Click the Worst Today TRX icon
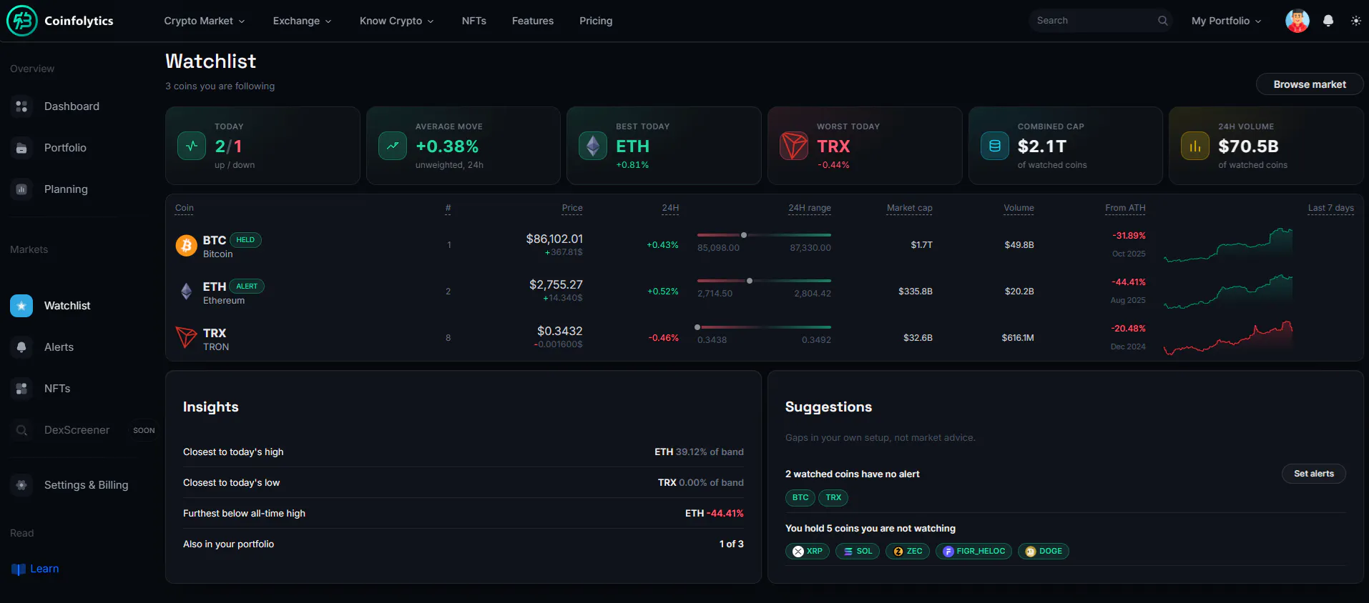 coord(794,146)
